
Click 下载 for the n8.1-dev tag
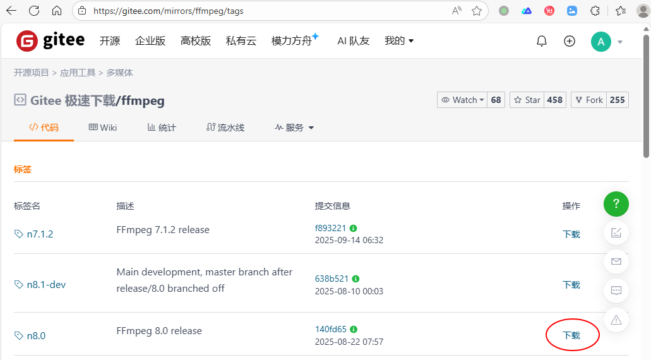click(571, 285)
